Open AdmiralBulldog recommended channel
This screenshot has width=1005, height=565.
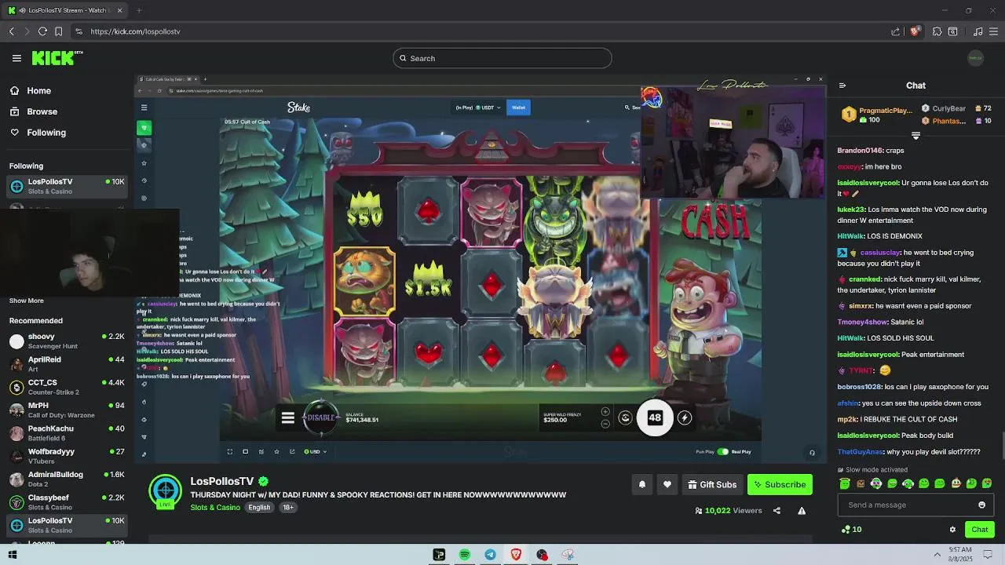tap(67, 479)
